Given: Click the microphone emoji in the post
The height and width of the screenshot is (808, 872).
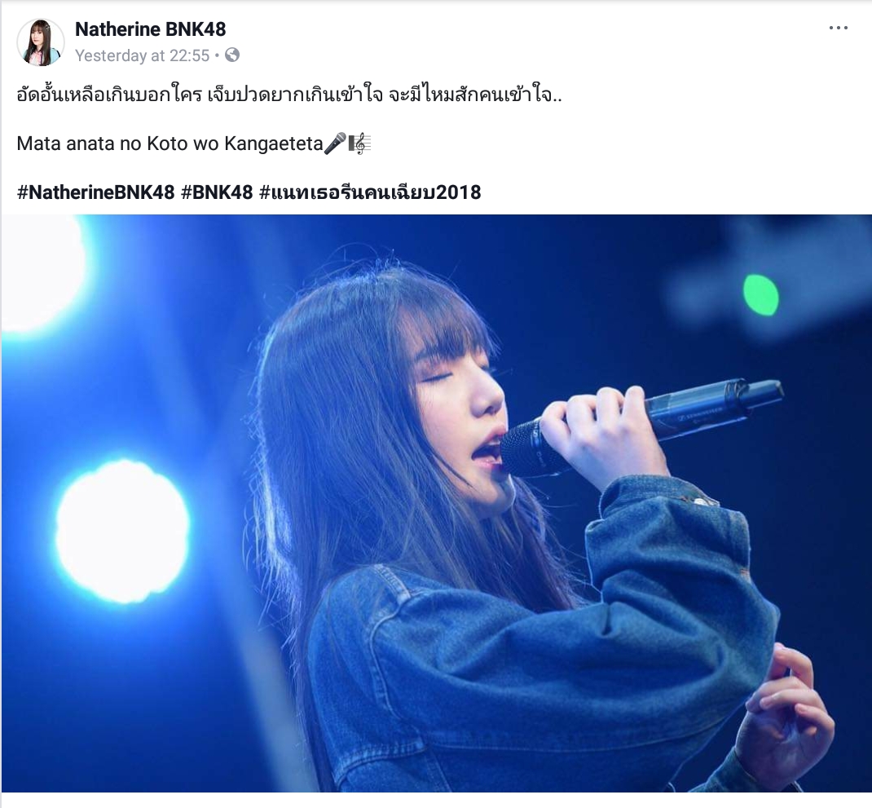Looking at the screenshot, I should click(335, 143).
